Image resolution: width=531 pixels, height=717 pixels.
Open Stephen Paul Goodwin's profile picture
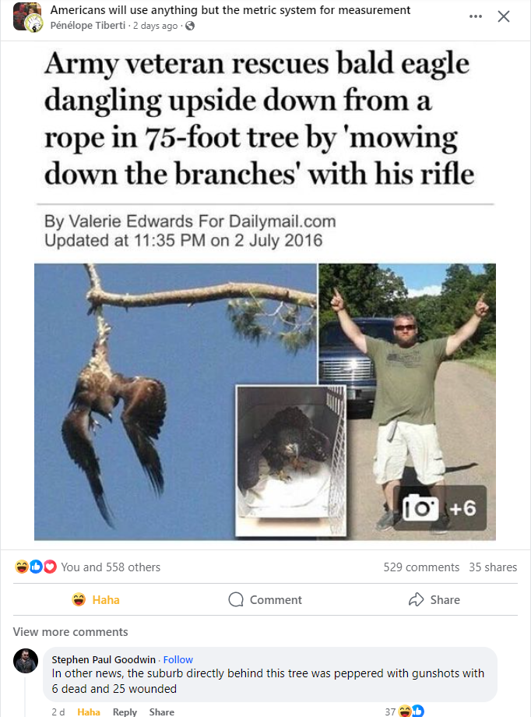click(26, 661)
